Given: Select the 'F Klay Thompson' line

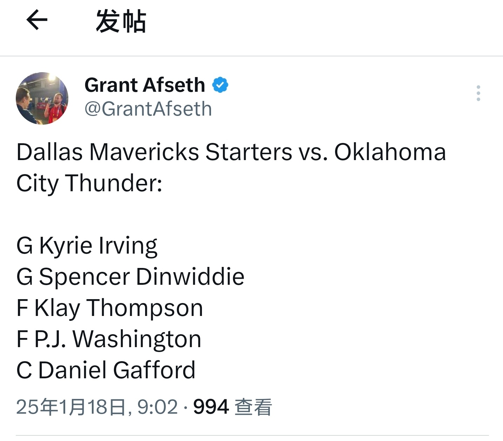Looking at the screenshot, I should click(110, 308).
